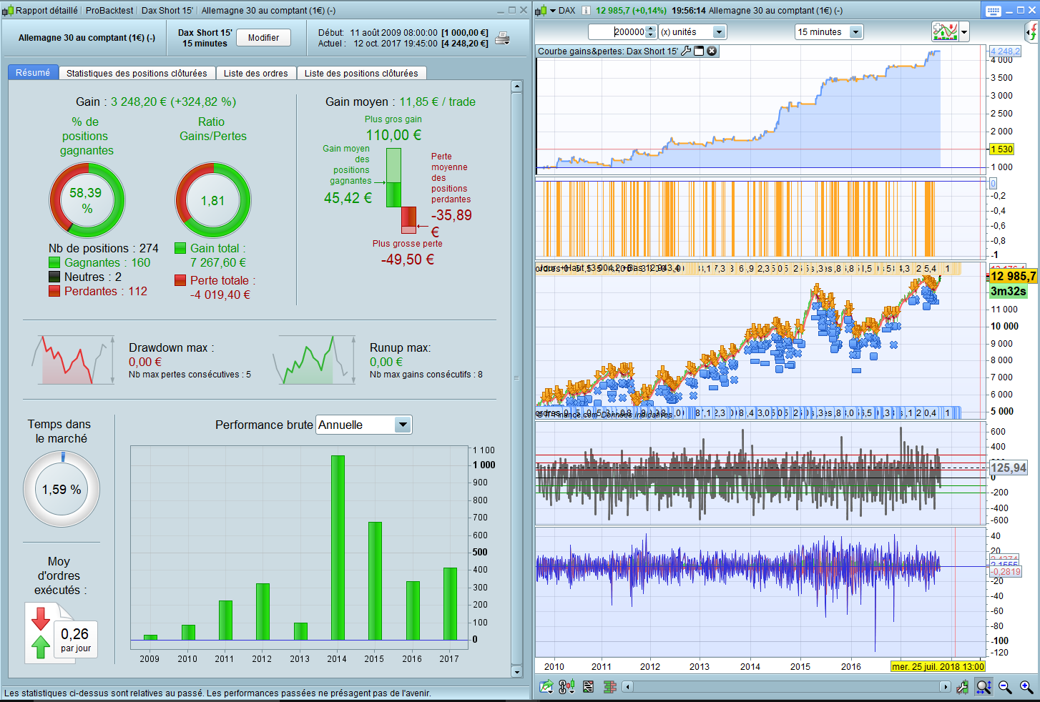Click the 12 985,7 current price label
The height and width of the screenshot is (702, 1040).
point(1013,276)
